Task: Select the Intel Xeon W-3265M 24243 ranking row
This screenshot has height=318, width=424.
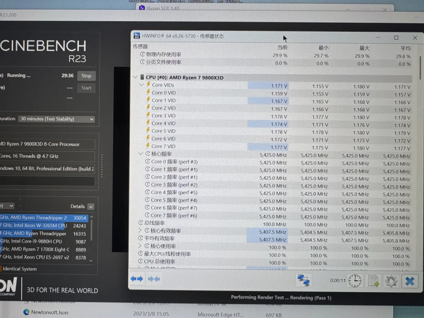Action: point(44,225)
